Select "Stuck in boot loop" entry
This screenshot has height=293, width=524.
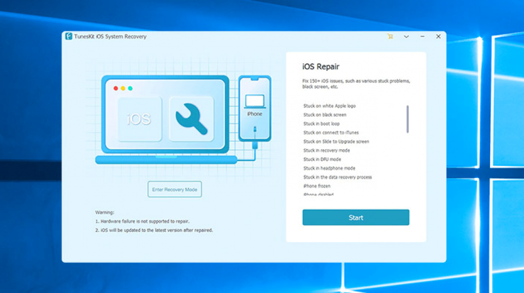(x=322, y=123)
